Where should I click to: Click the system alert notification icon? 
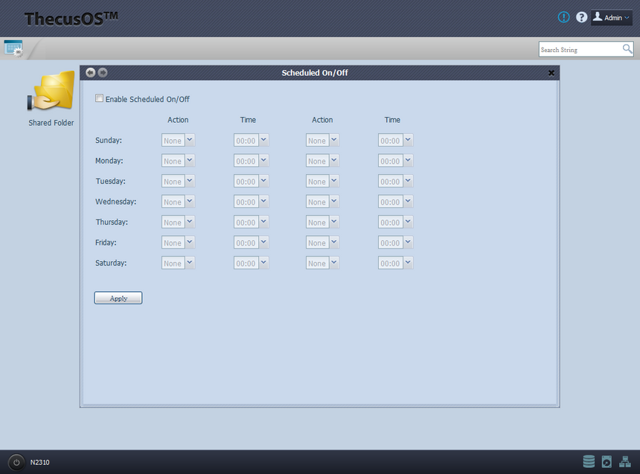(563, 17)
